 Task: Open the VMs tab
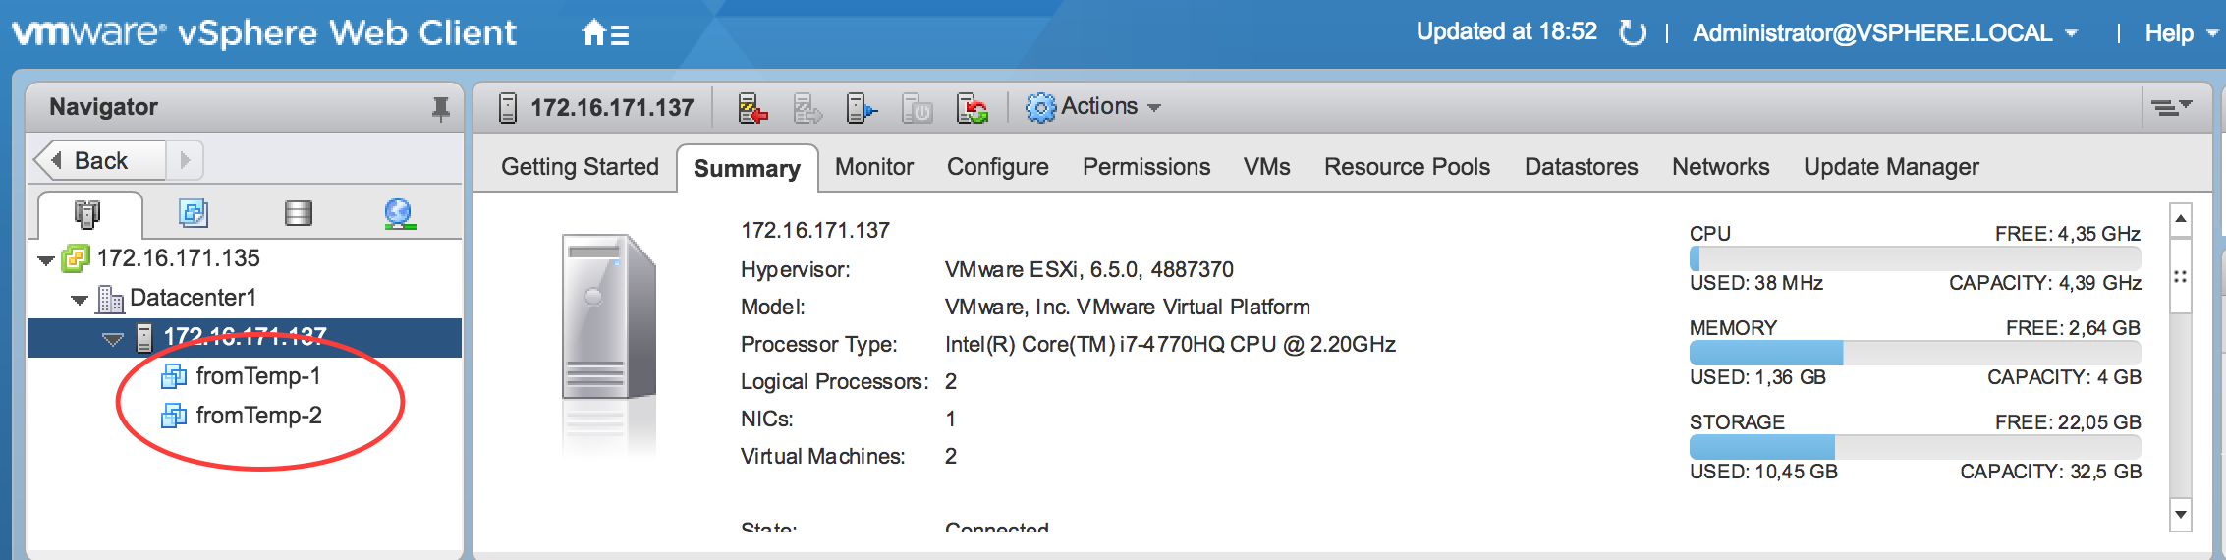(x=1267, y=167)
